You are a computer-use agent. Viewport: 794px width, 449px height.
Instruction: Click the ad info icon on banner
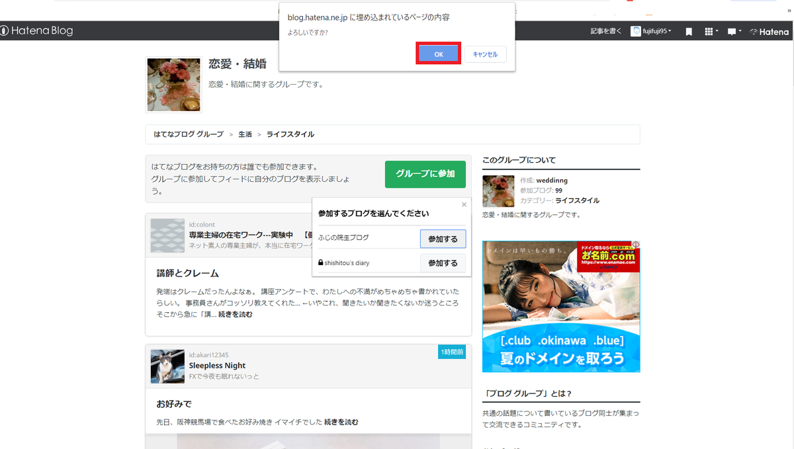click(x=637, y=245)
